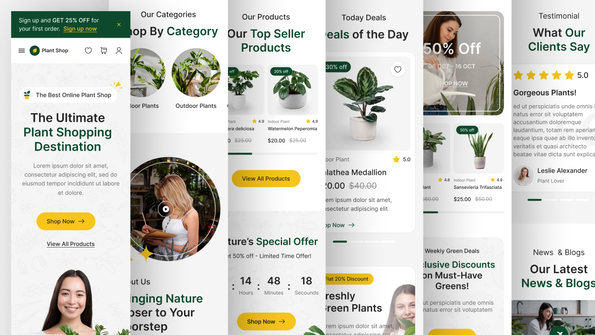Open the View All Products text link
Image resolution: width=595 pixels, height=335 pixels.
(x=71, y=244)
